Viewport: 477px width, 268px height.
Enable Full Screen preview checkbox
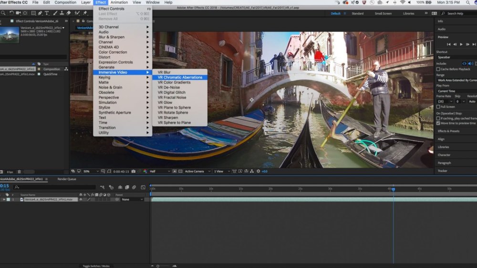(x=438, y=107)
